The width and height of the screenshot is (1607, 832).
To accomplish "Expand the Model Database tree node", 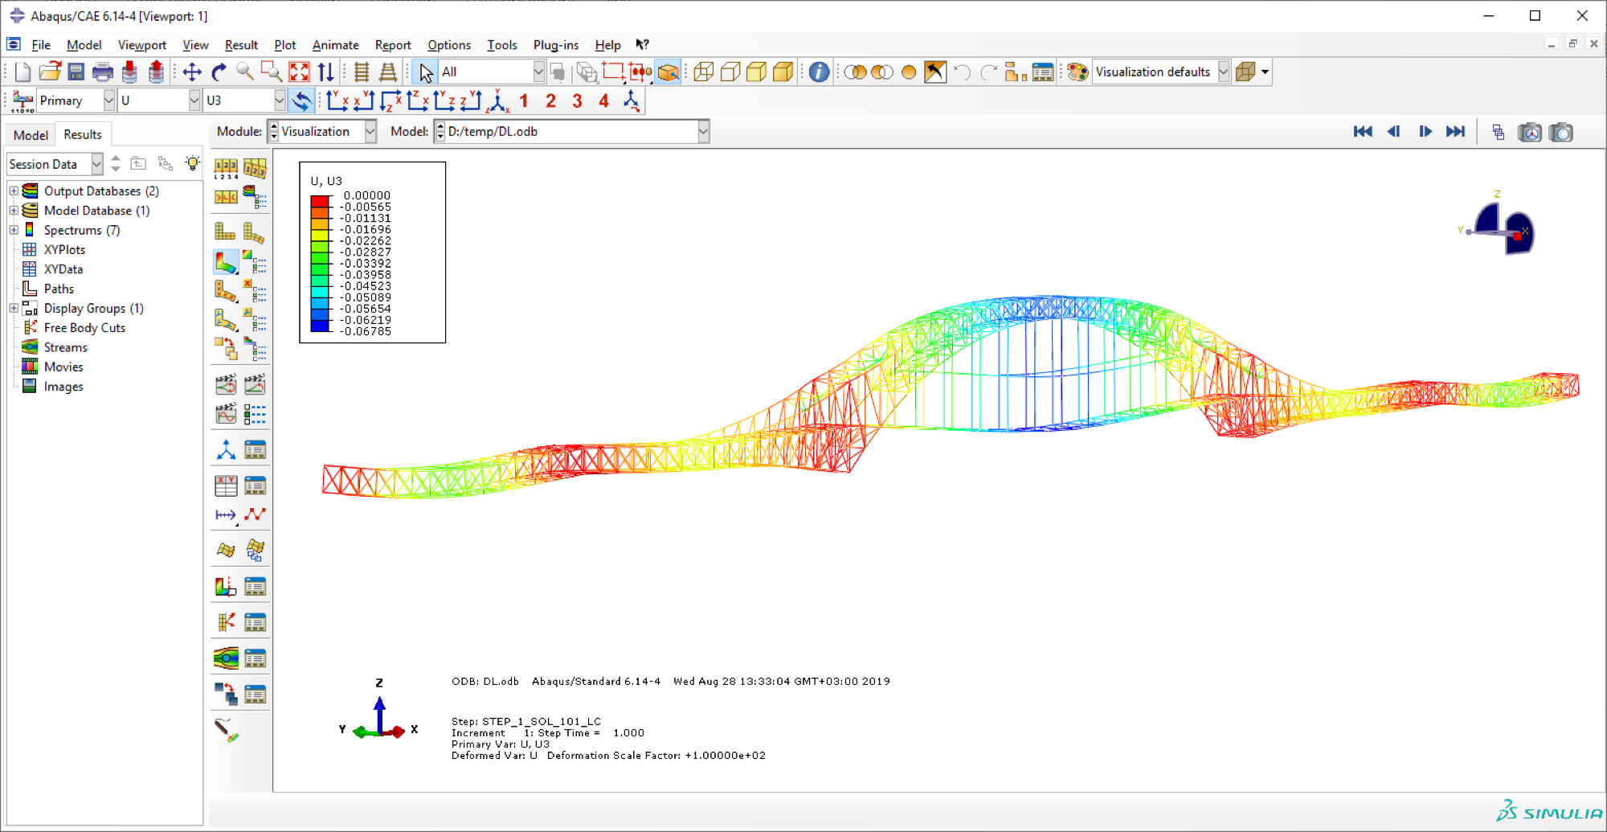I will tap(14, 211).
